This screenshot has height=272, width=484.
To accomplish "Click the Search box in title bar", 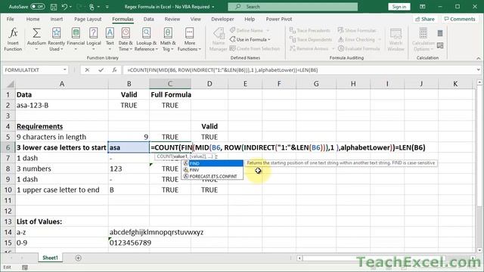I will [x=293, y=7].
